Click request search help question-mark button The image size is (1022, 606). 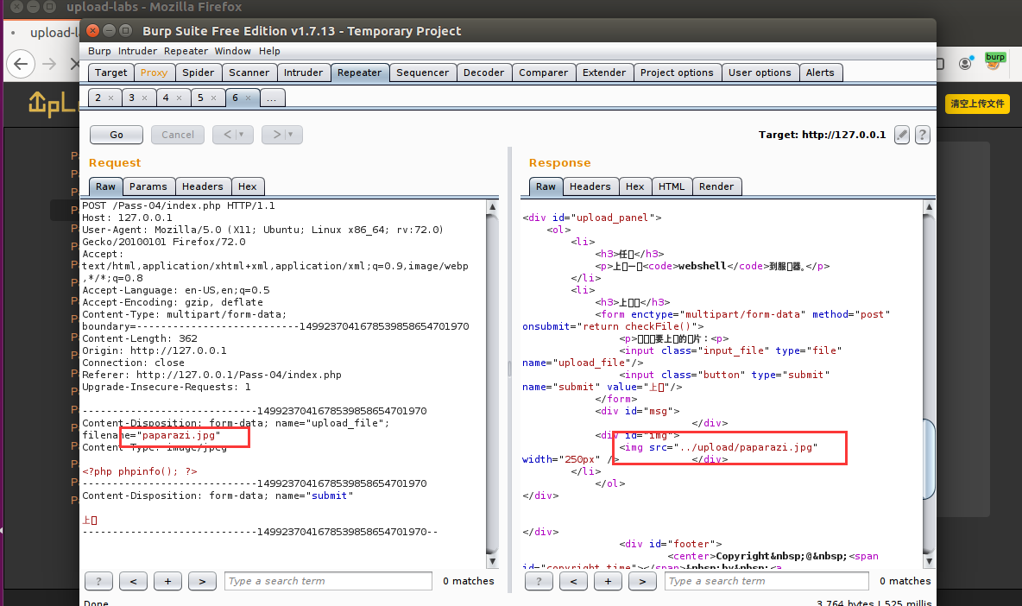pos(98,581)
